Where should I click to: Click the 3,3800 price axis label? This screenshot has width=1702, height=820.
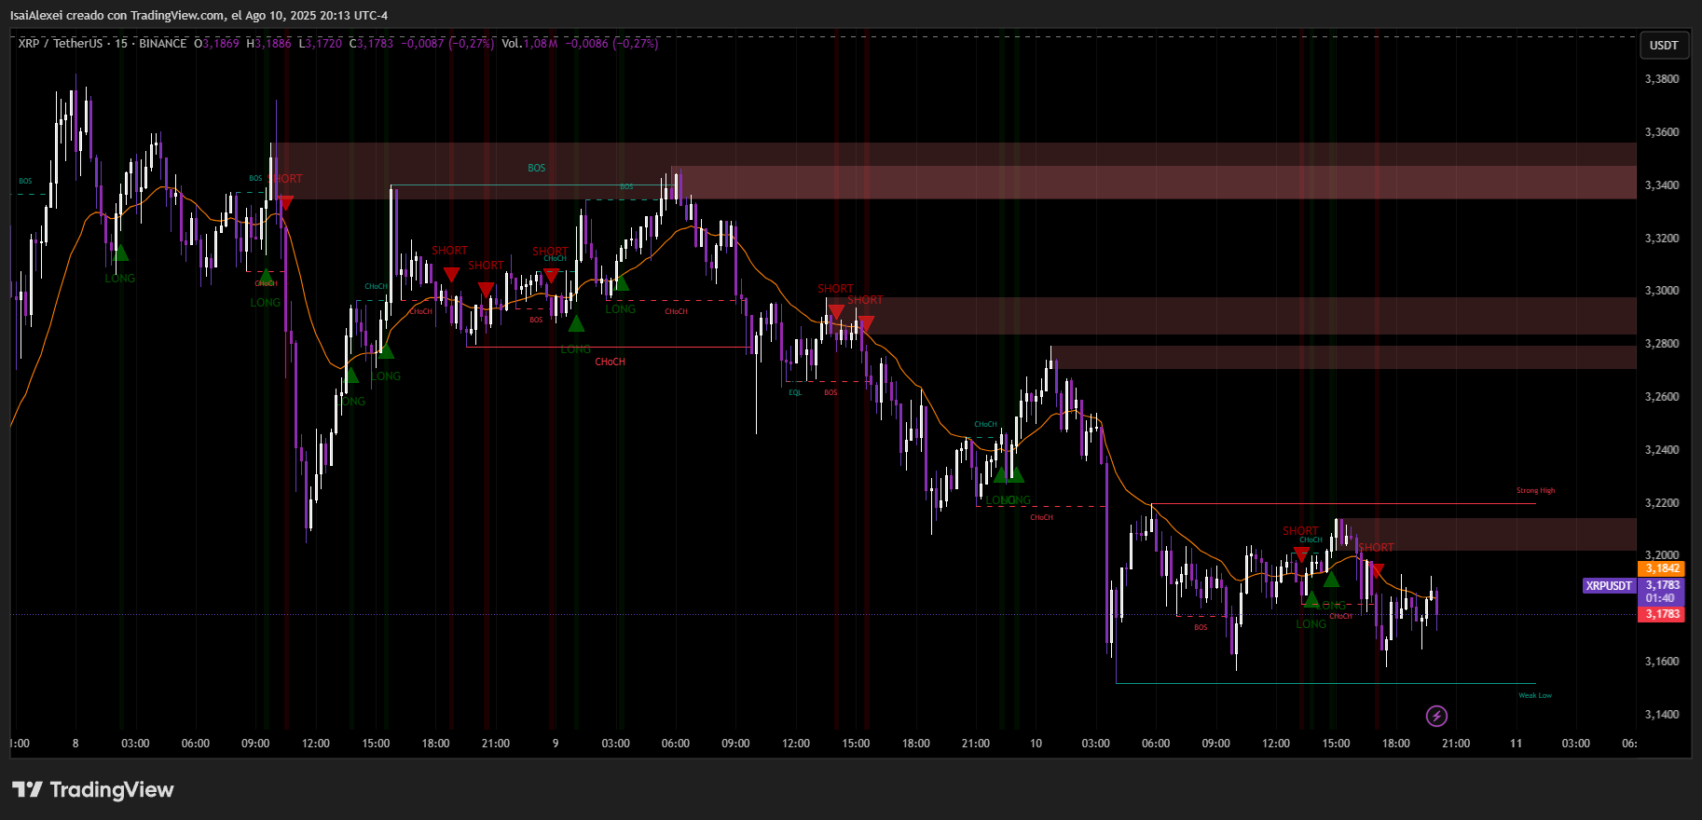1661,79
